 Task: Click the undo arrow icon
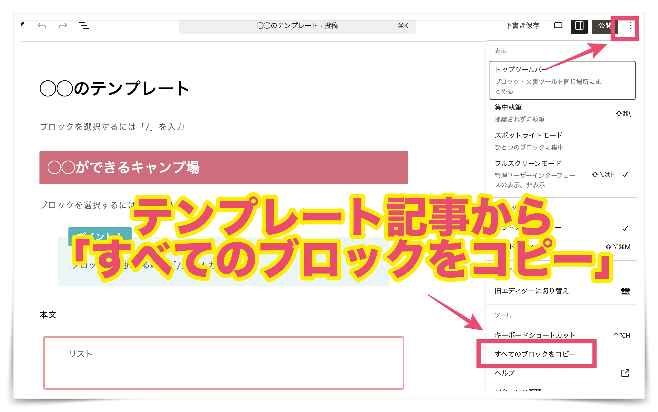[x=42, y=26]
